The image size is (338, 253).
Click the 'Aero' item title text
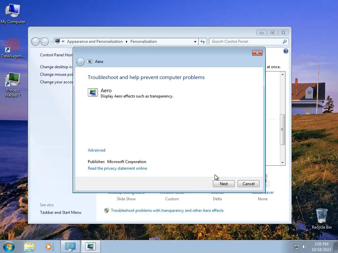pos(106,90)
